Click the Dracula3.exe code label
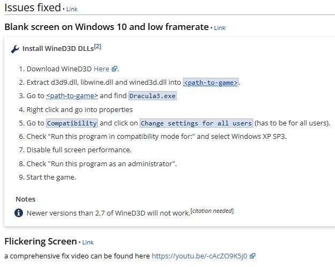The height and width of the screenshot is (267, 335). [153, 96]
